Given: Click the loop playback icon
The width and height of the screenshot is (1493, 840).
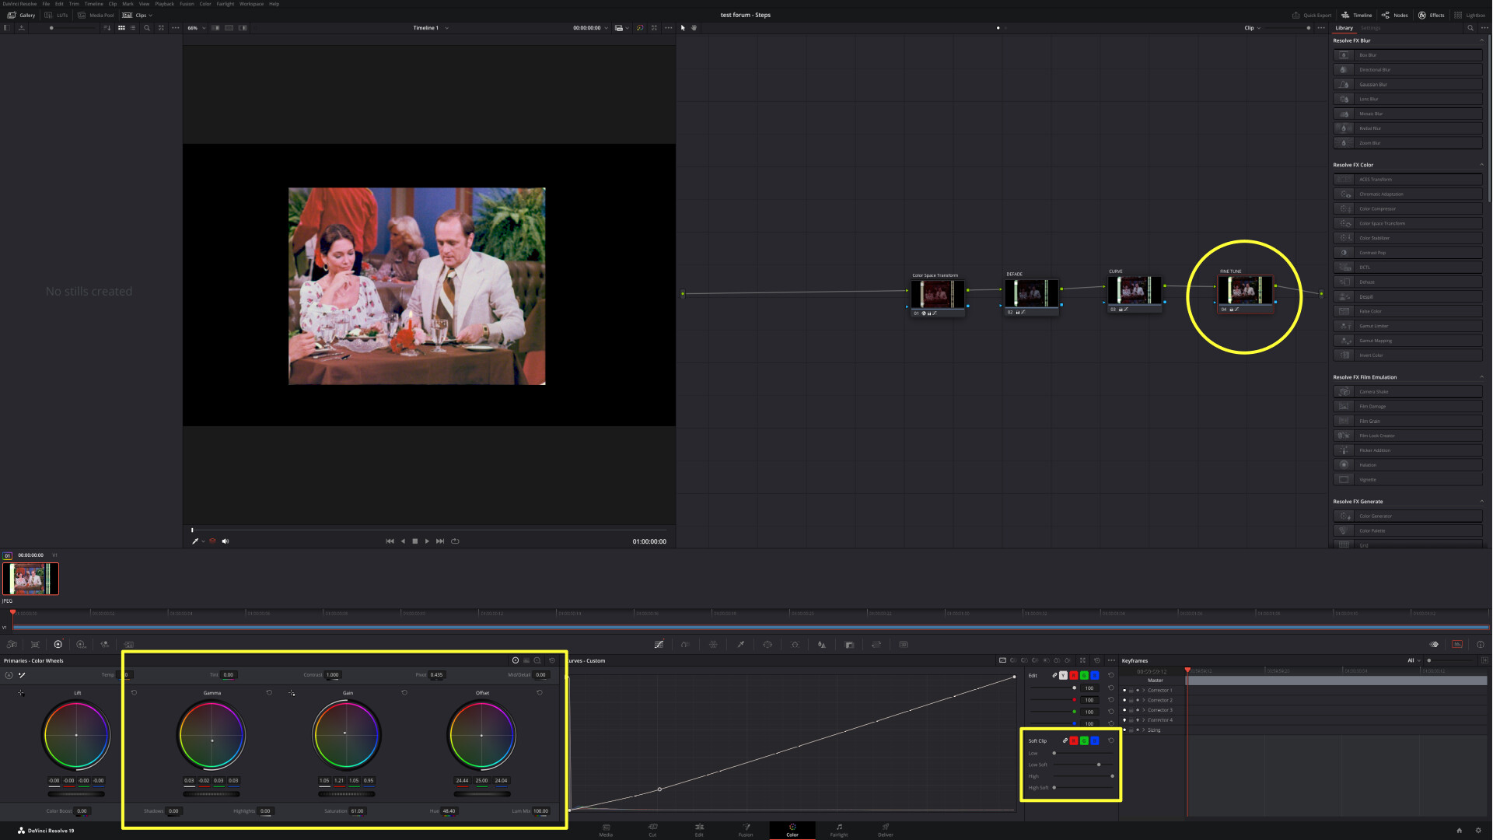Looking at the screenshot, I should pos(455,541).
